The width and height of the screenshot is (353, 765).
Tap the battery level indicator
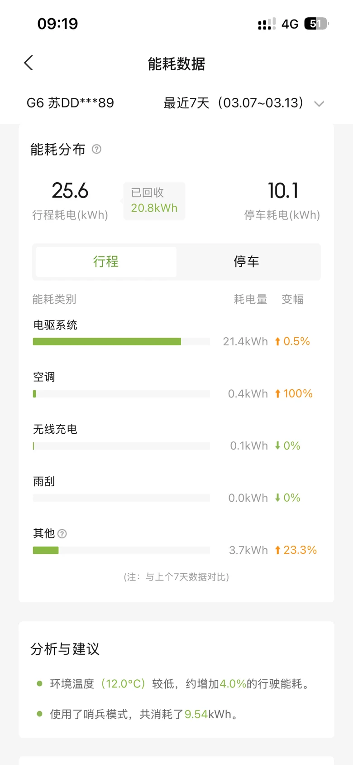point(316,24)
